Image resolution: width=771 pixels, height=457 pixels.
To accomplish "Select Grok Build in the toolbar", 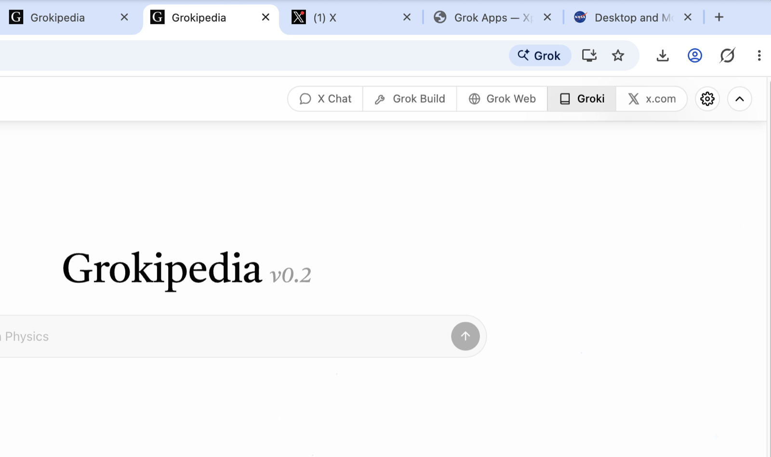I will [x=410, y=99].
